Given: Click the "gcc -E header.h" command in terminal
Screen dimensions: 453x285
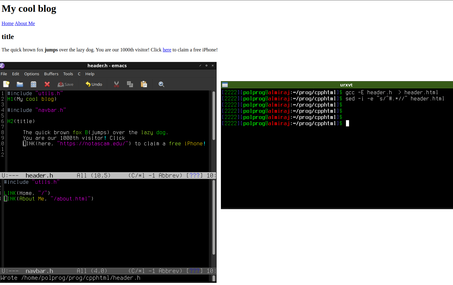Looking at the screenshot, I should click(x=369, y=92).
